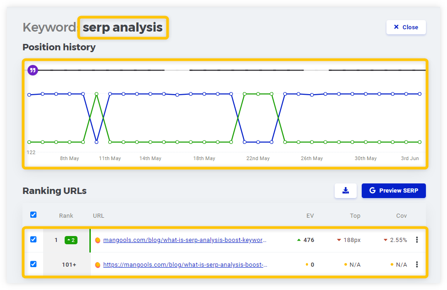Image resolution: width=447 pixels, height=290 pixels.
Task: Toggle the select-all checkbox in table header
Action: coord(33,215)
